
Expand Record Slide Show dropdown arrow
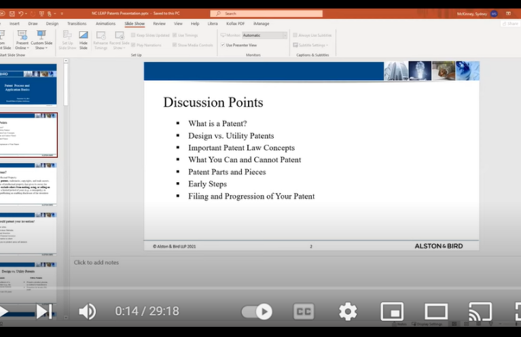coord(124,48)
